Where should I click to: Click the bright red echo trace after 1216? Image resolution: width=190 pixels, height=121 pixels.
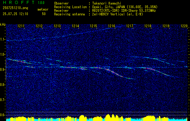114,73
